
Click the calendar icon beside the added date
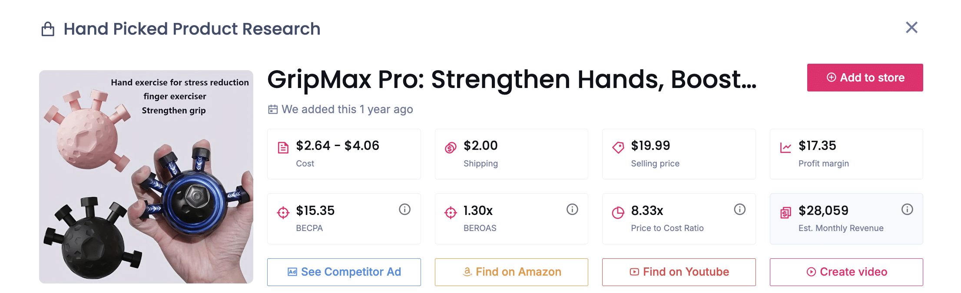tap(272, 109)
